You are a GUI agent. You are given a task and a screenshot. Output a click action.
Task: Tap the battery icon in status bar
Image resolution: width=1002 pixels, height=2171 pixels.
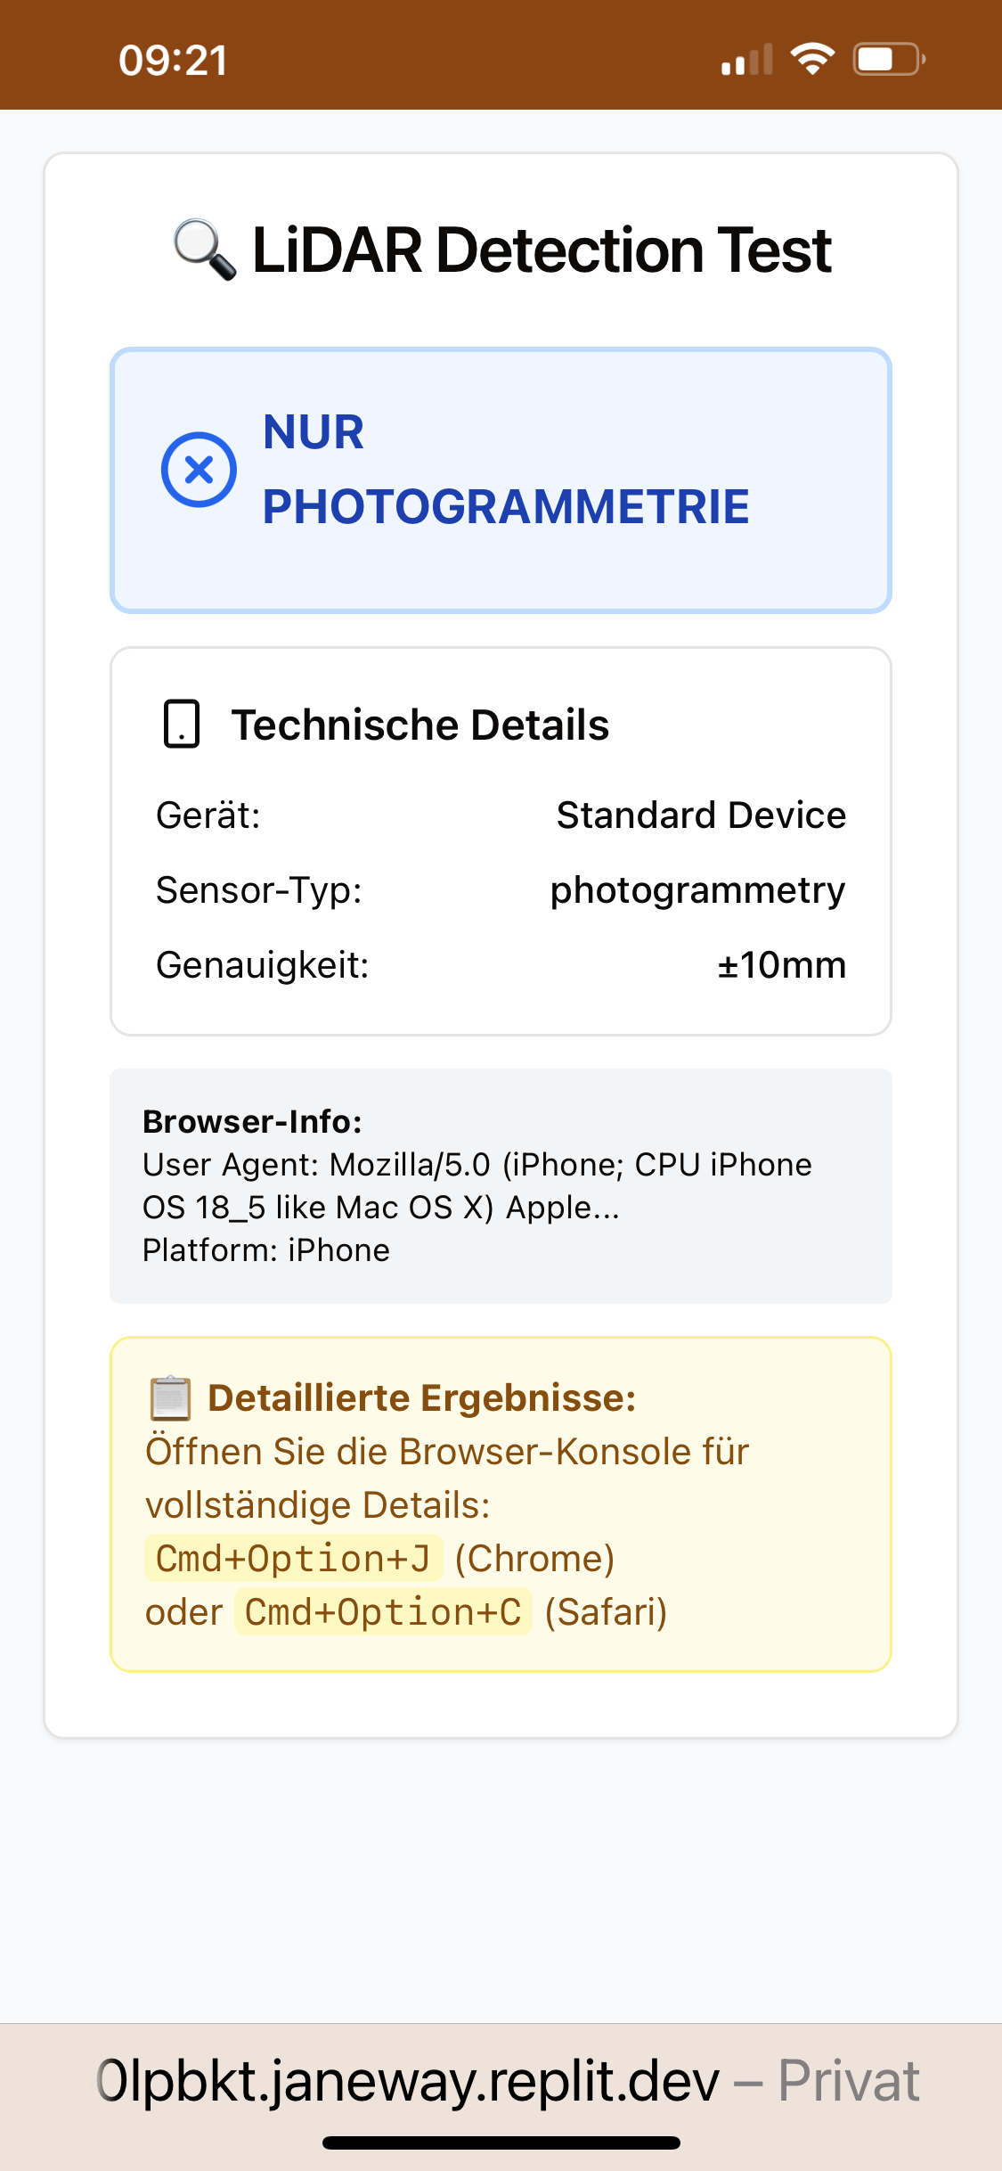click(x=888, y=60)
